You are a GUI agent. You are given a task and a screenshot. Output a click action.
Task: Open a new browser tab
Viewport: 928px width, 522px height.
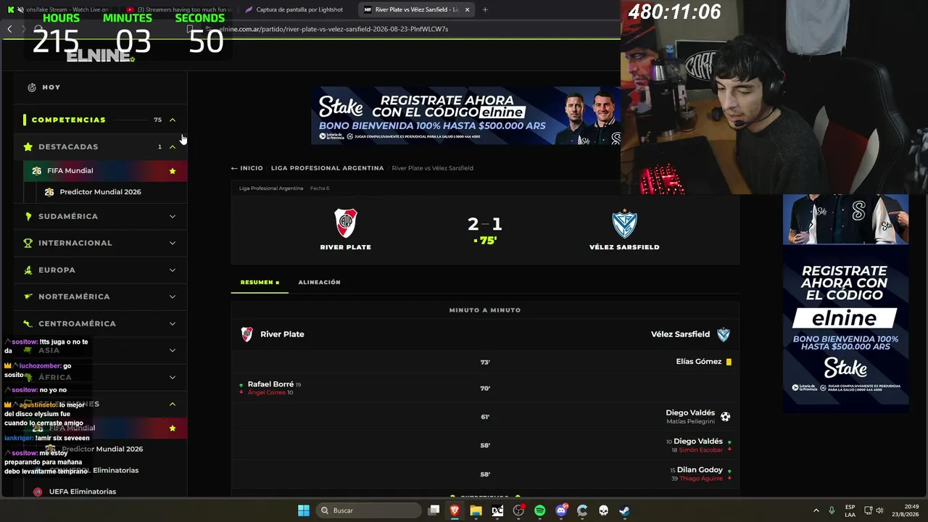485,9
